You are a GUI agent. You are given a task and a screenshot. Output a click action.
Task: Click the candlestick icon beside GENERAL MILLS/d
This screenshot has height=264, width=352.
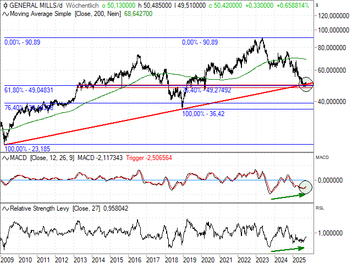pyautogui.click(x=4, y=4)
